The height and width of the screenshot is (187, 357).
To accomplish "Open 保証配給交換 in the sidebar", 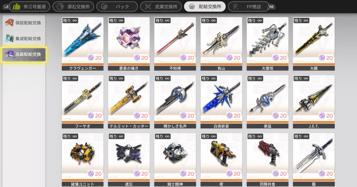I will [24, 23].
